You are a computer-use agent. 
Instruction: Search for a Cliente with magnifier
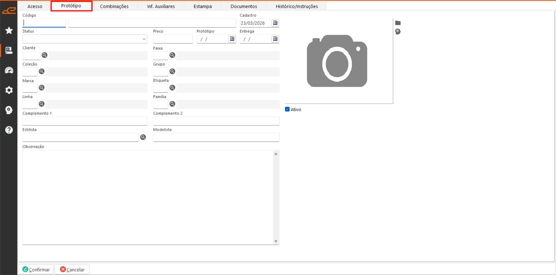click(x=44, y=55)
